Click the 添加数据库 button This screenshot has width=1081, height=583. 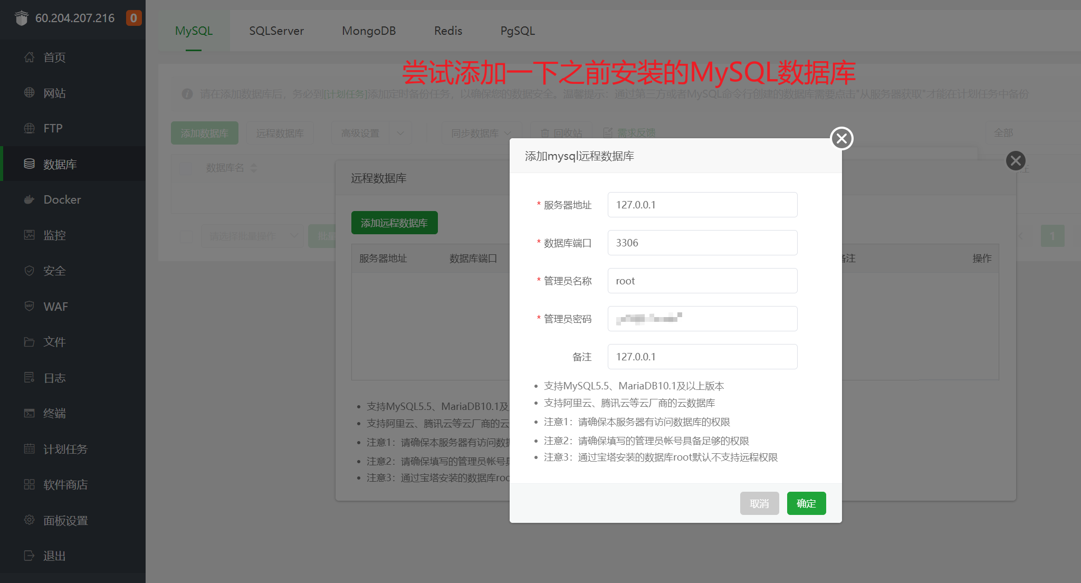(204, 133)
